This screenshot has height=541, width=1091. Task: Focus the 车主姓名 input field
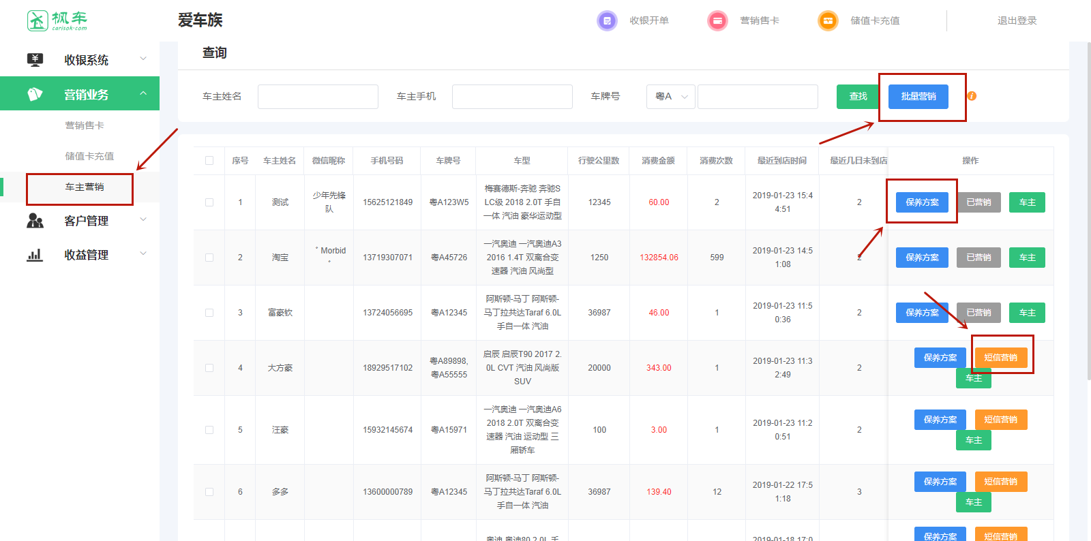[x=318, y=97]
